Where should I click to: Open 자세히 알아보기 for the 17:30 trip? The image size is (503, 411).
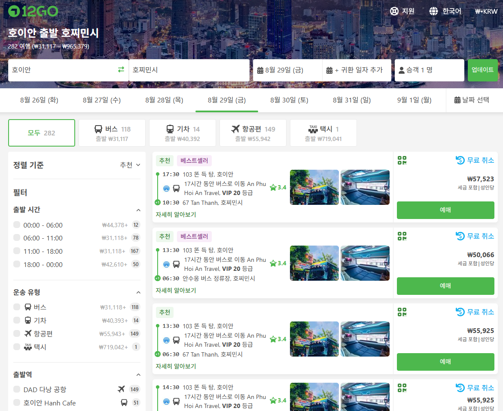click(x=176, y=214)
